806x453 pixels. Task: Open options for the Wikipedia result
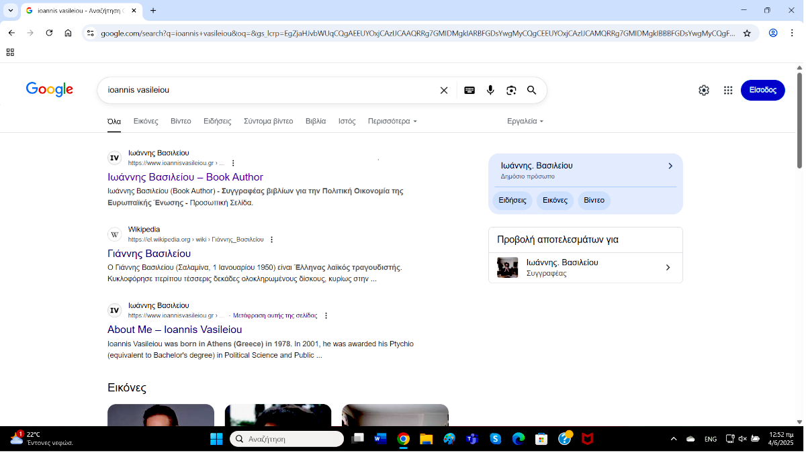click(271, 240)
